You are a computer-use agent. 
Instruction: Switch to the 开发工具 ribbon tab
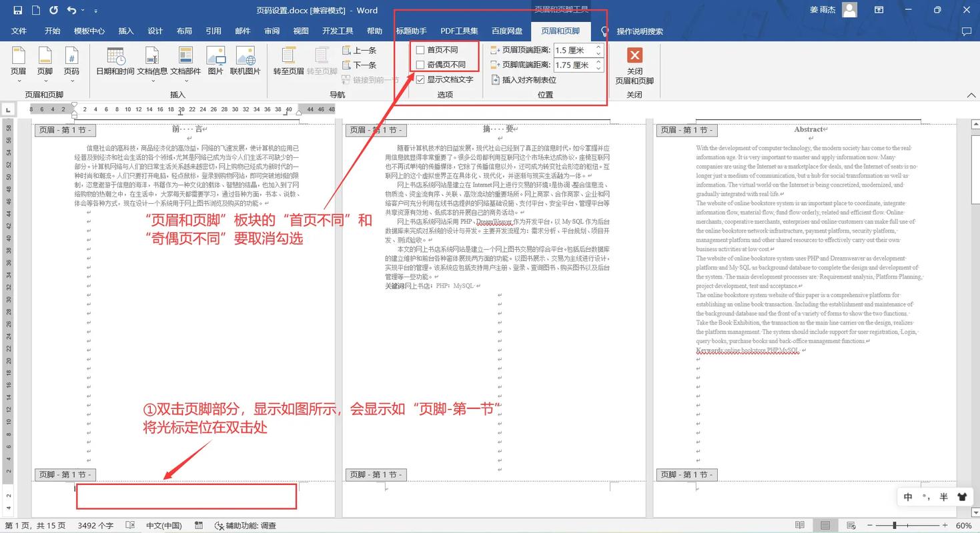tap(339, 30)
